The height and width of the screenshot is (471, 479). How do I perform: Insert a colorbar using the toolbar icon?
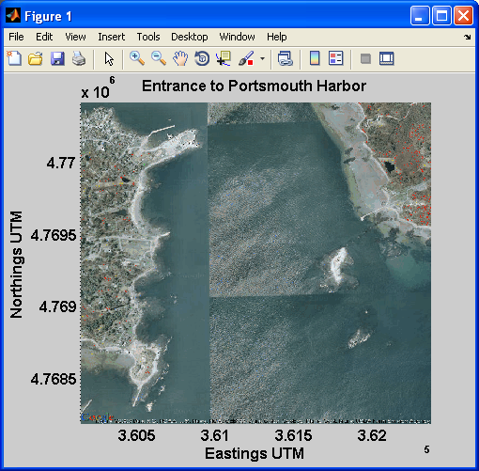click(315, 58)
